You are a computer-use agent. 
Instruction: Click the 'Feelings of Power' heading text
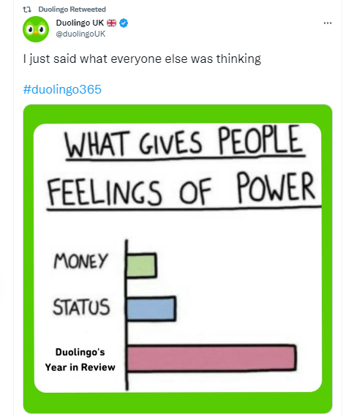[x=182, y=189]
